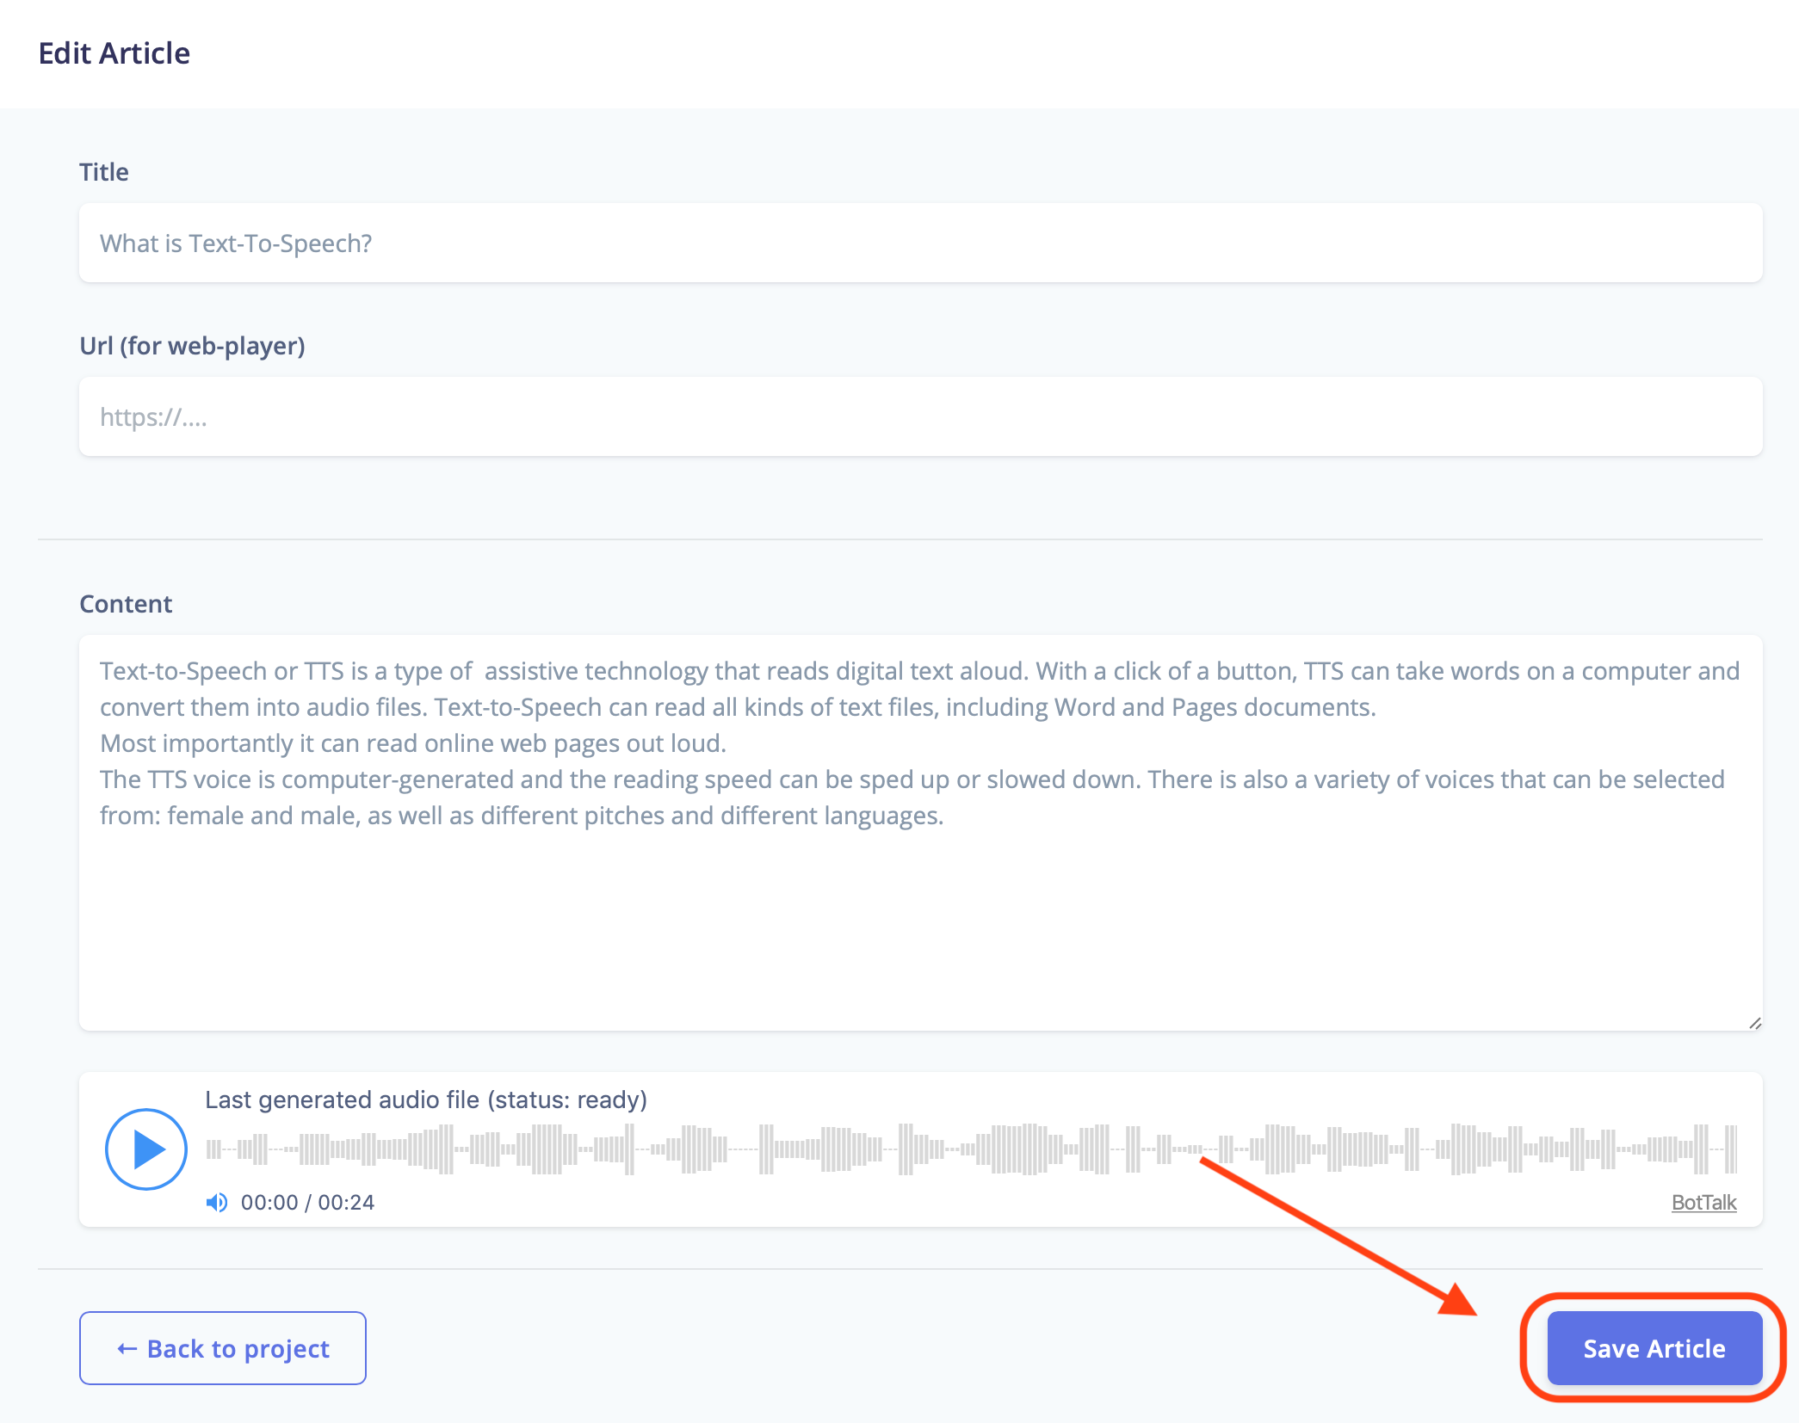This screenshot has width=1799, height=1423.
Task: Jump to the end of the waveform
Action: [1734, 1149]
